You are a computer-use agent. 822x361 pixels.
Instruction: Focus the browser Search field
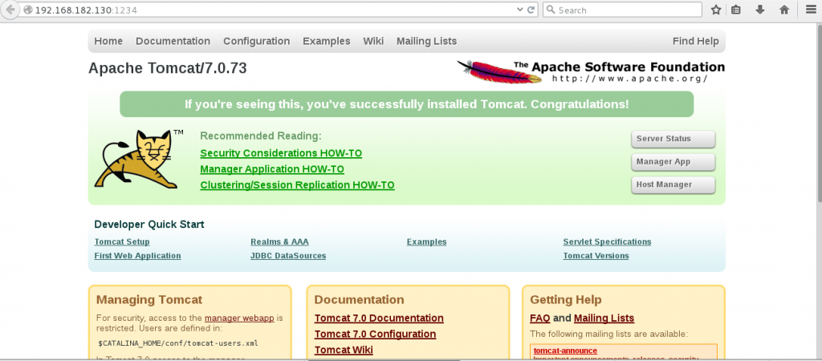click(622, 10)
